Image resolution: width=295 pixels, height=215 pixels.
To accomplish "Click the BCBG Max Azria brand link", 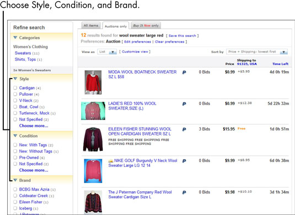I will pyautogui.click(x=34, y=190).
